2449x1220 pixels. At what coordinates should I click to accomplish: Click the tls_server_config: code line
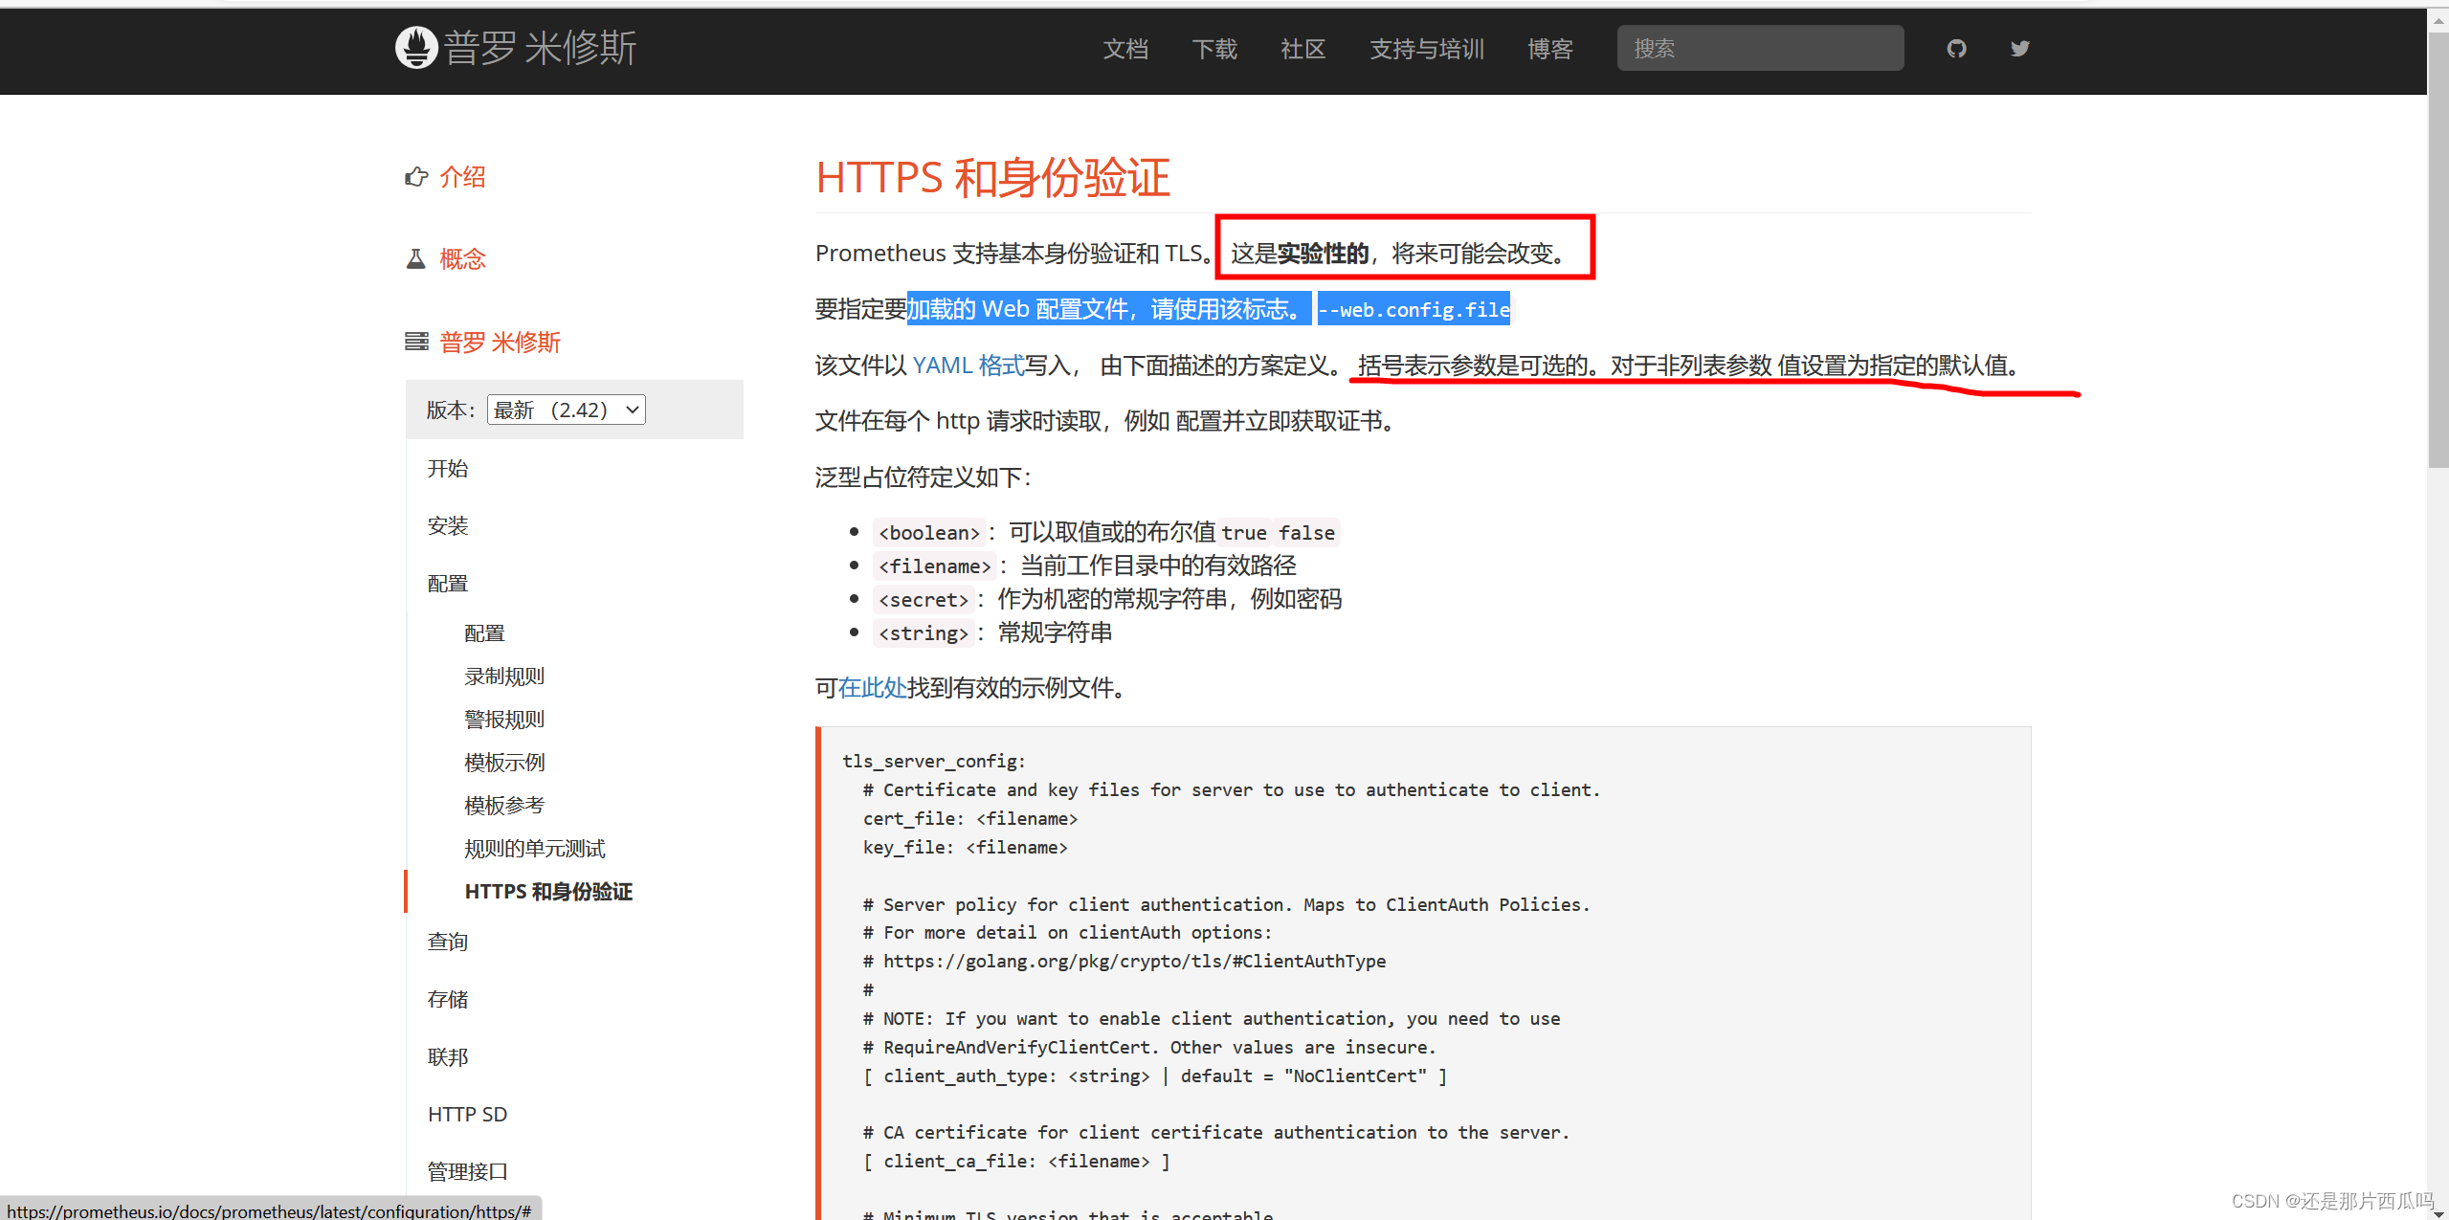click(x=934, y=762)
